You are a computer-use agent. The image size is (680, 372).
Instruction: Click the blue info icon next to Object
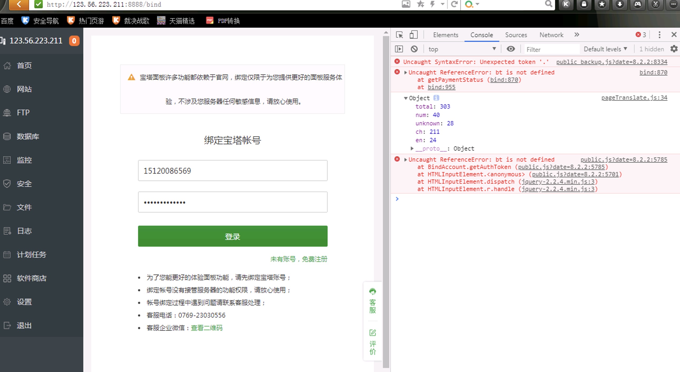436,98
